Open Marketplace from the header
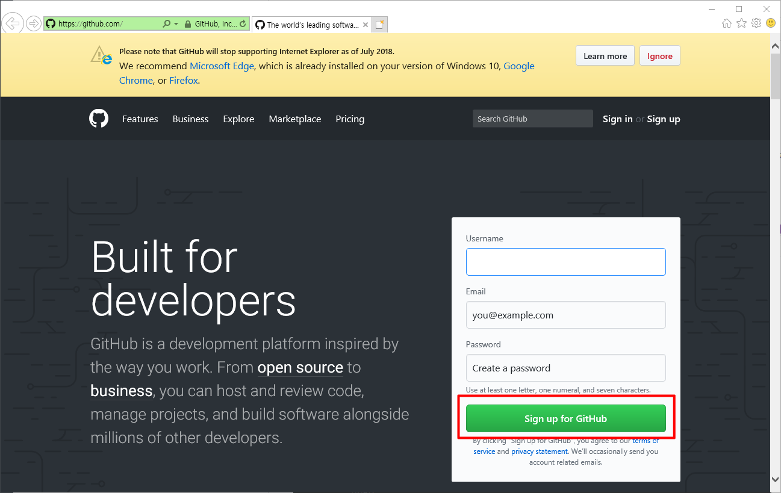The image size is (781, 493). click(295, 119)
